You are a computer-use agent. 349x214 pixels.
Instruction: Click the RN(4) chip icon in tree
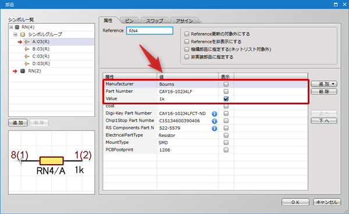(x=17, y=27)
